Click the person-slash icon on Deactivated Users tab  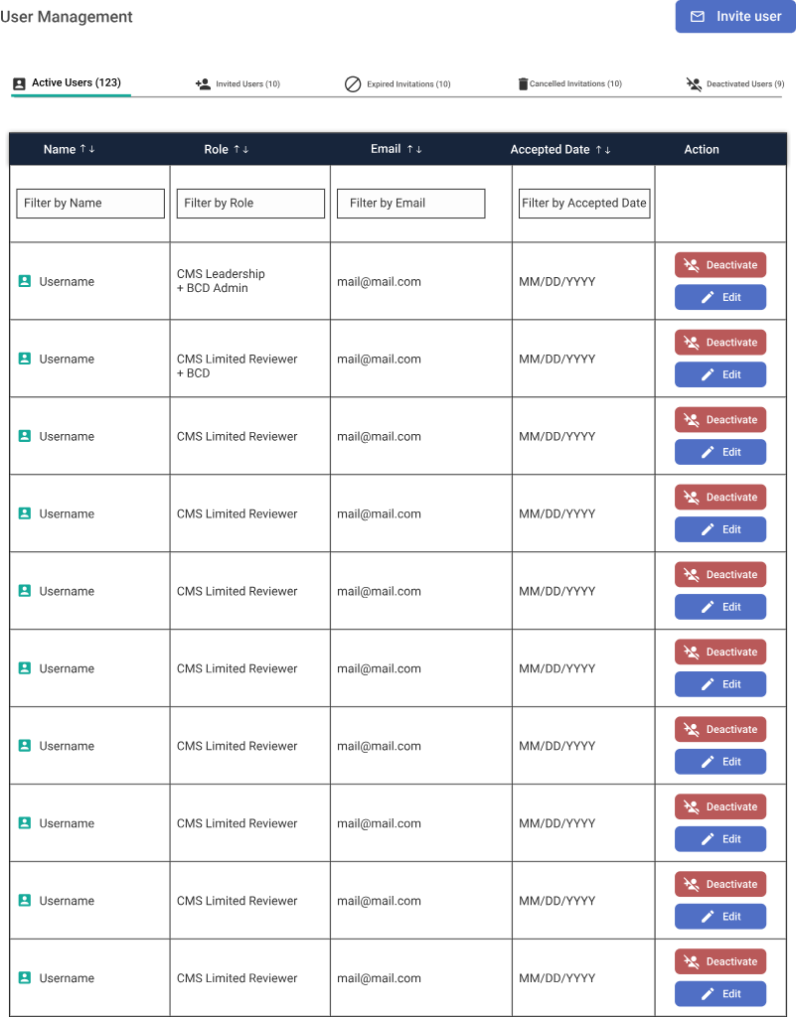693,84
